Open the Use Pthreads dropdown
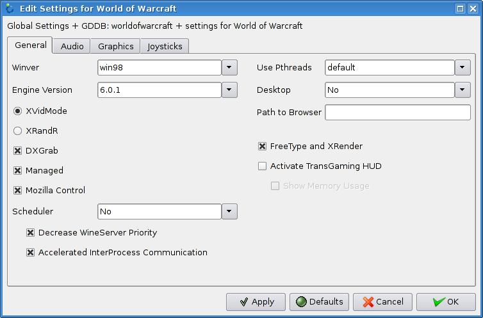The height and width of the screenshot is (318, 483). tap(463, 67)
